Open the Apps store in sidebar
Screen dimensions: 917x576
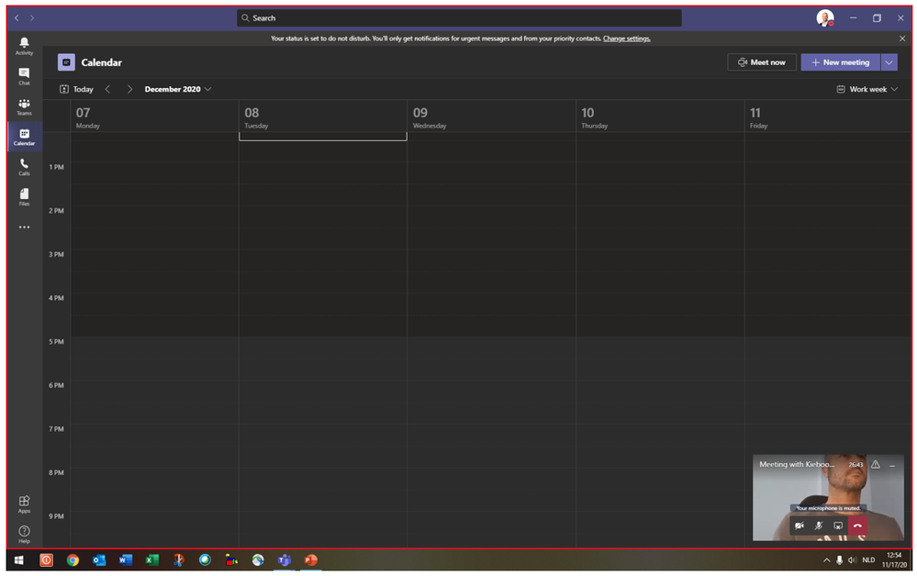tap(24, 504)
